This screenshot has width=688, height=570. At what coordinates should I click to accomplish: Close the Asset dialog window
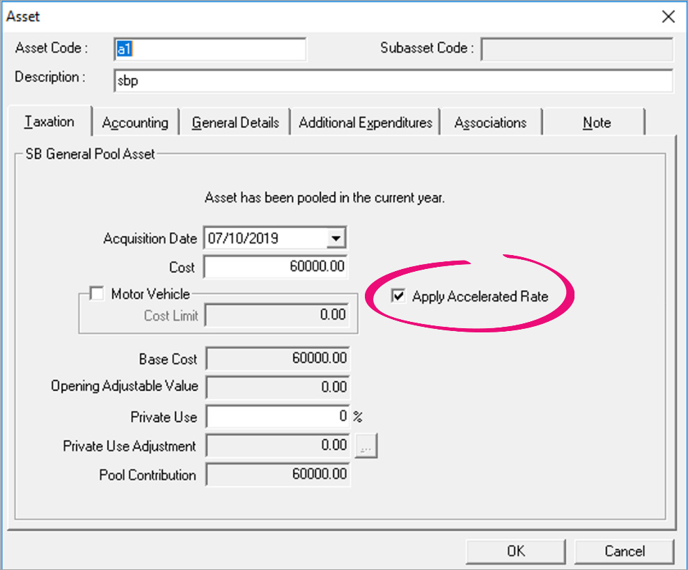[x=669, y=17]
